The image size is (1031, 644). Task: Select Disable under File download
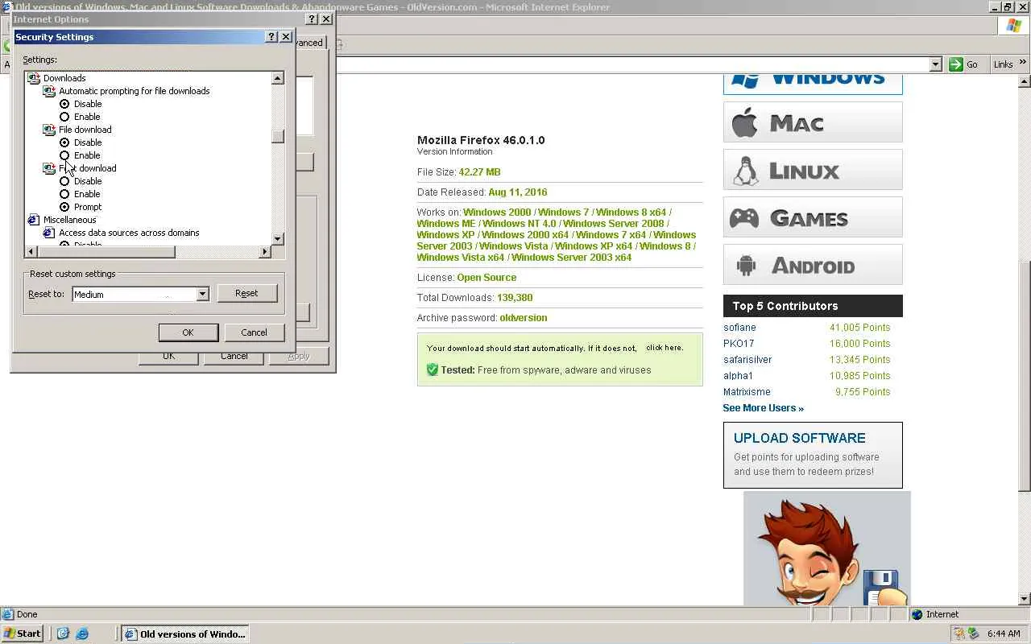[x=64, y=142]
